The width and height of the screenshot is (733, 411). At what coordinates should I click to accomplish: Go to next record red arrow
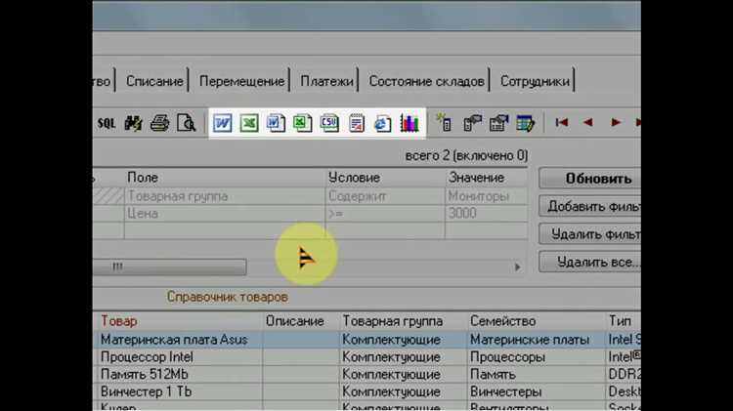point(616,123)
